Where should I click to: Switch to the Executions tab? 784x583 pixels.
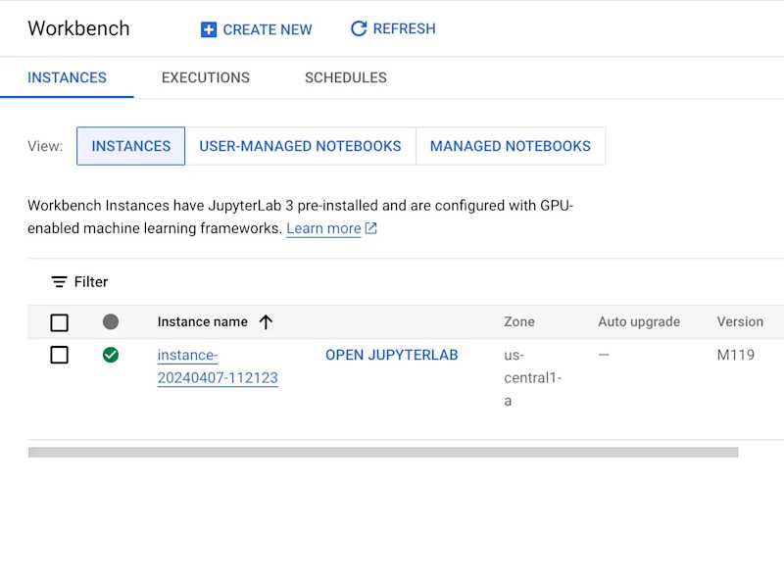click(206, 77)
